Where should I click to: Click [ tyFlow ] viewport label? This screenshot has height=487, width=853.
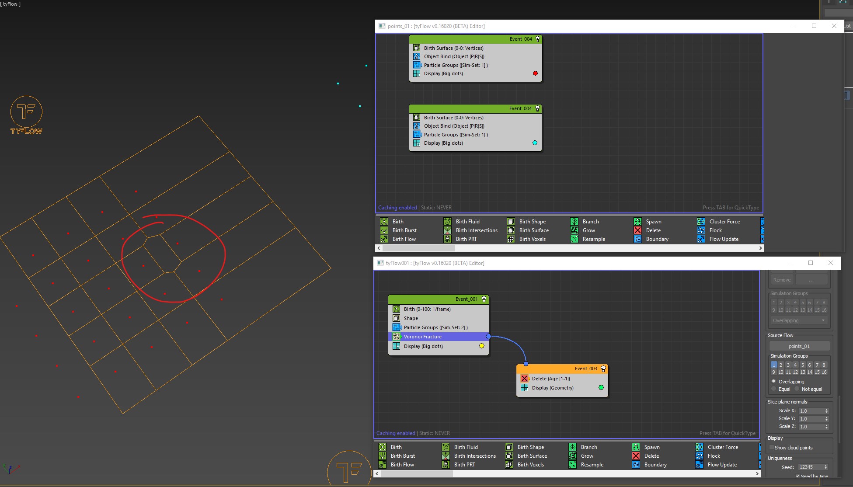coord(10,4)
